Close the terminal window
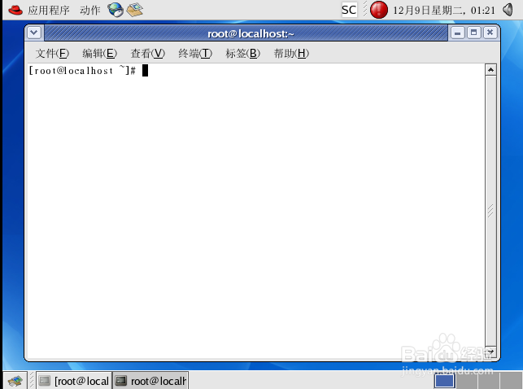 point(490,33)
